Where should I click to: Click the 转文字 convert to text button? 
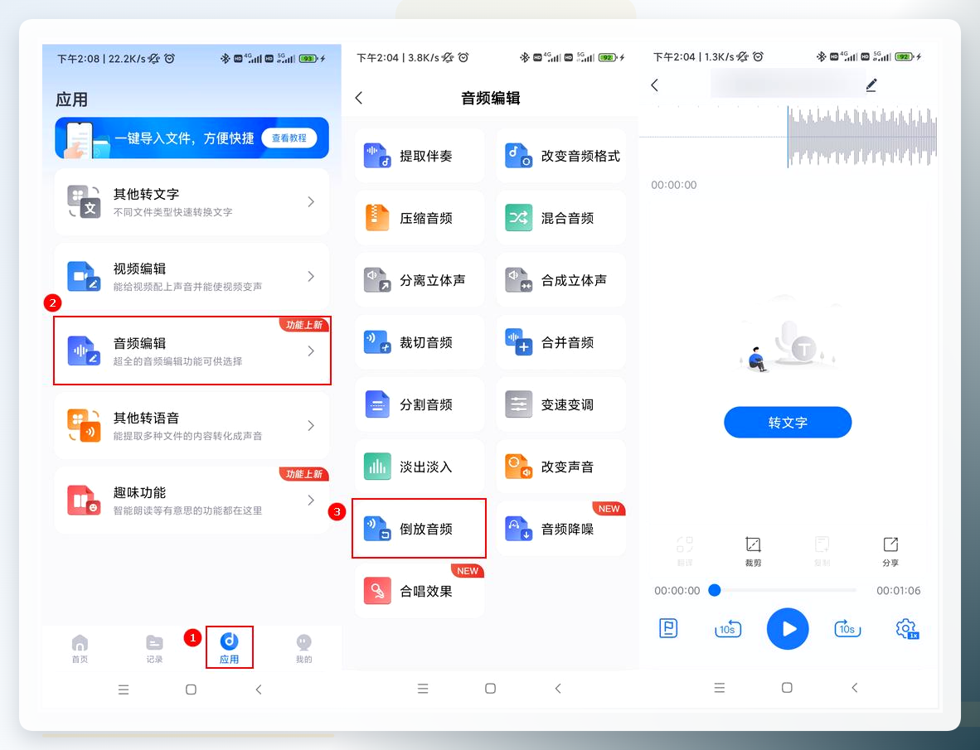[788, 422]
